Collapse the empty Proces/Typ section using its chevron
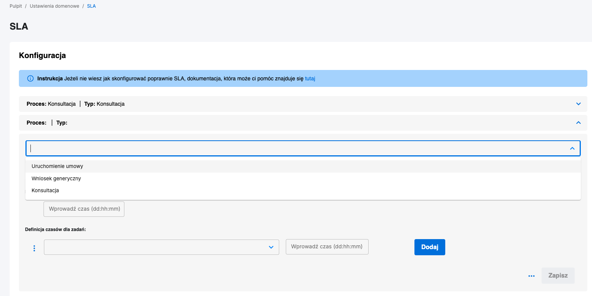This screenshot has height=296, width=592. click(578, 123)
